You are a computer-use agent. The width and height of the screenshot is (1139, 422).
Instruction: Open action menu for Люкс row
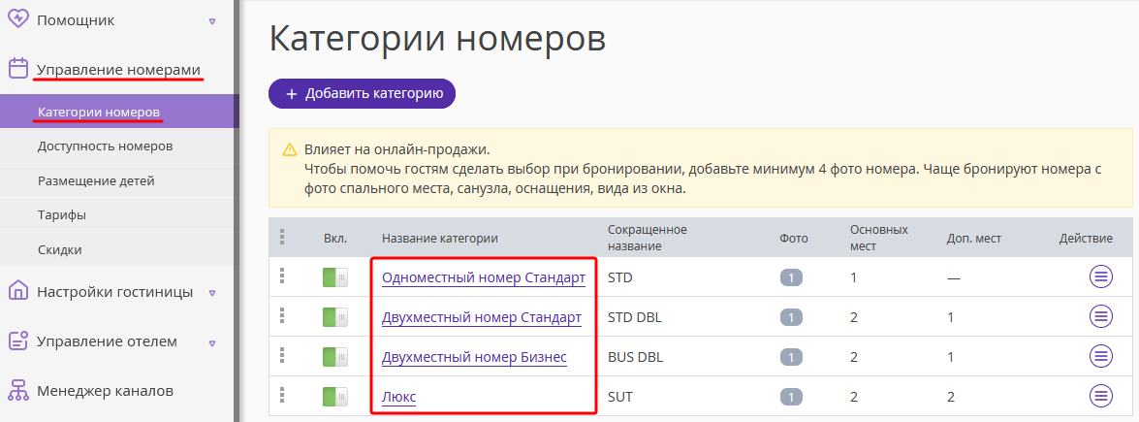point(1101,396)
